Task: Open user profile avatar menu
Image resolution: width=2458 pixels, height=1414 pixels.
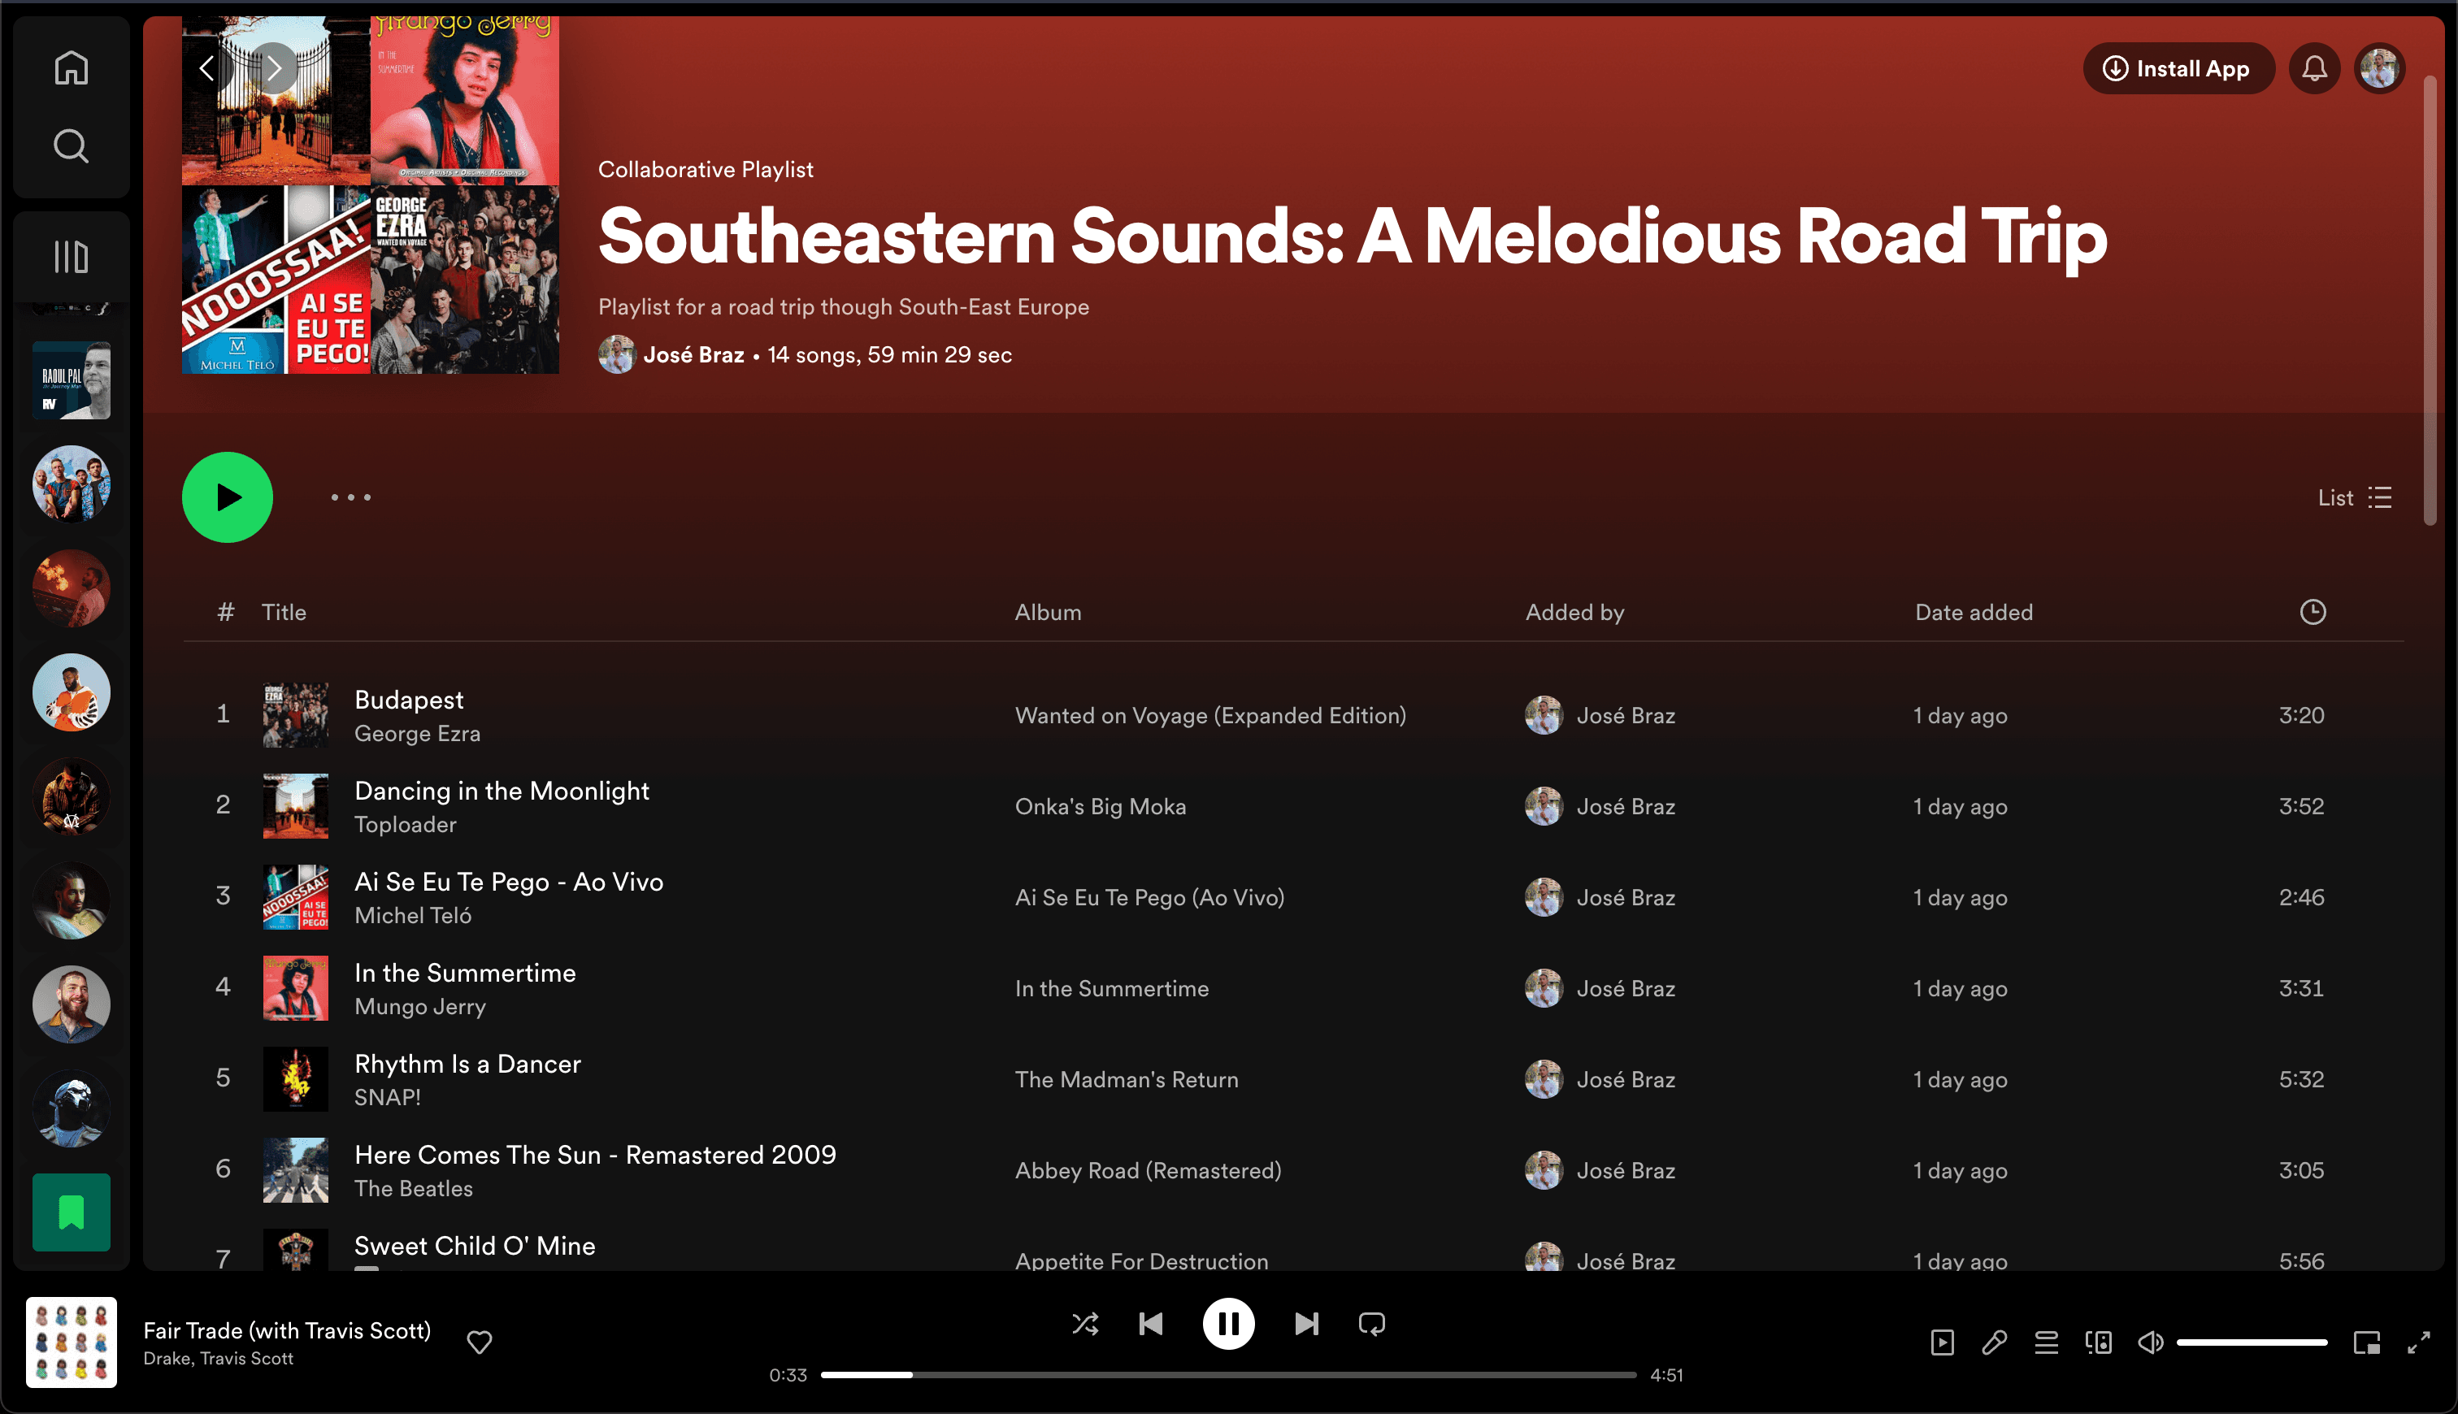Action: click(x=2379, y=69)
